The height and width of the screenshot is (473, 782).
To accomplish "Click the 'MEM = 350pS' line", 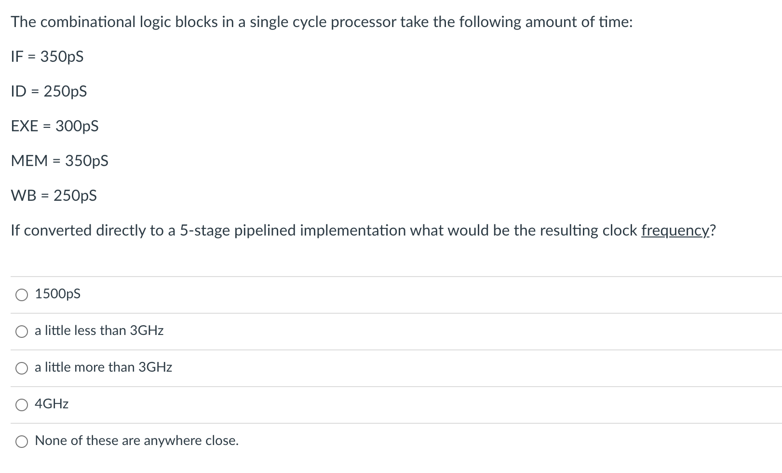I will click(59, 161).
